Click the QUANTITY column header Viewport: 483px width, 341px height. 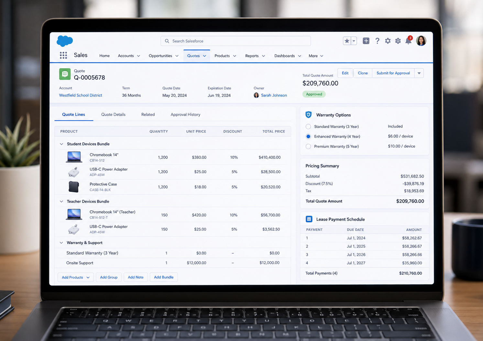point(159,131)
